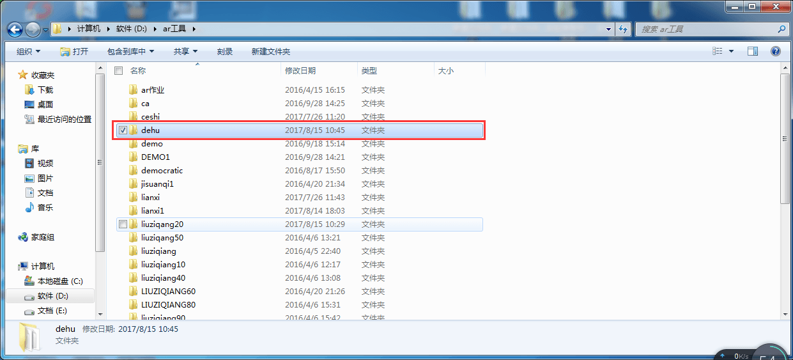Click the refresh button beside address bar
Image resolution: width=793 pixels, height=360 pixels.
click(624, 29)
